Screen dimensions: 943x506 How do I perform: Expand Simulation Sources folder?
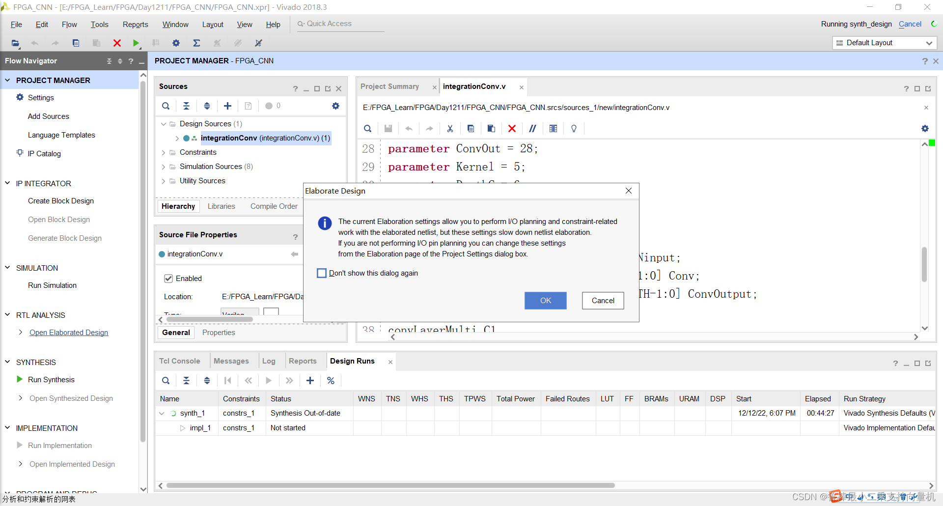coord(164,167)
